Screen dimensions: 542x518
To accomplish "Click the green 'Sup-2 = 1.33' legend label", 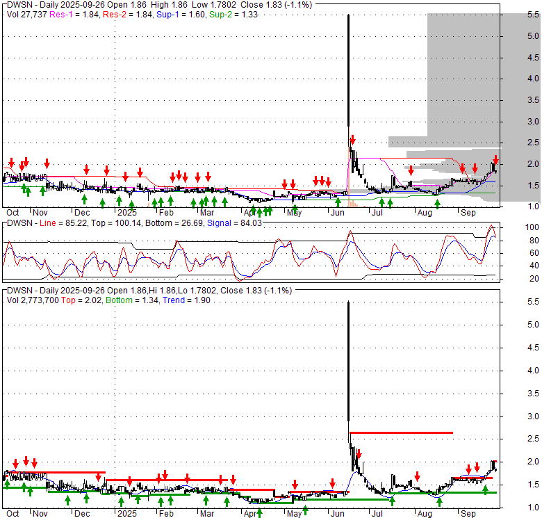I will [233, 15].
